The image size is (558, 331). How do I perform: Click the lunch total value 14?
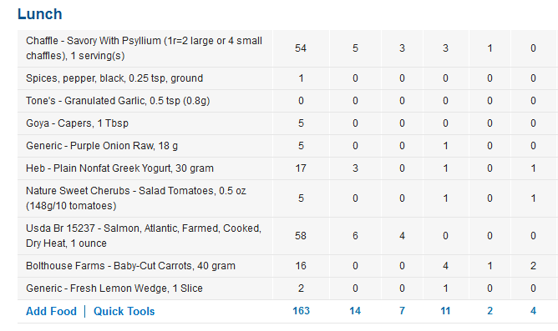click(x=355, y=311)
